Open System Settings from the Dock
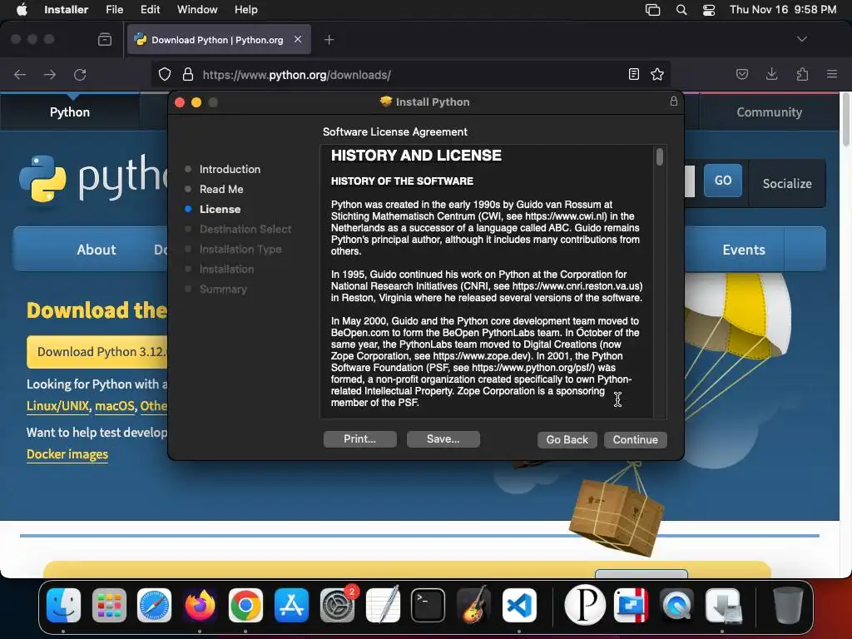 click(337, 606)
